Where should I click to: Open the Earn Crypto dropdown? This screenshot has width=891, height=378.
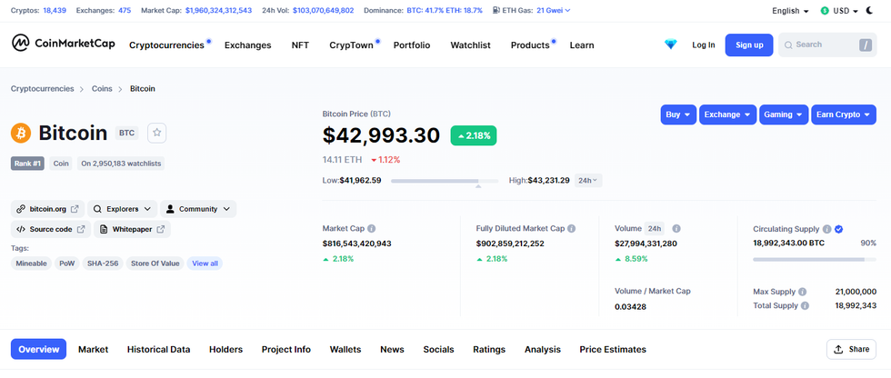[x=844, y=114]
